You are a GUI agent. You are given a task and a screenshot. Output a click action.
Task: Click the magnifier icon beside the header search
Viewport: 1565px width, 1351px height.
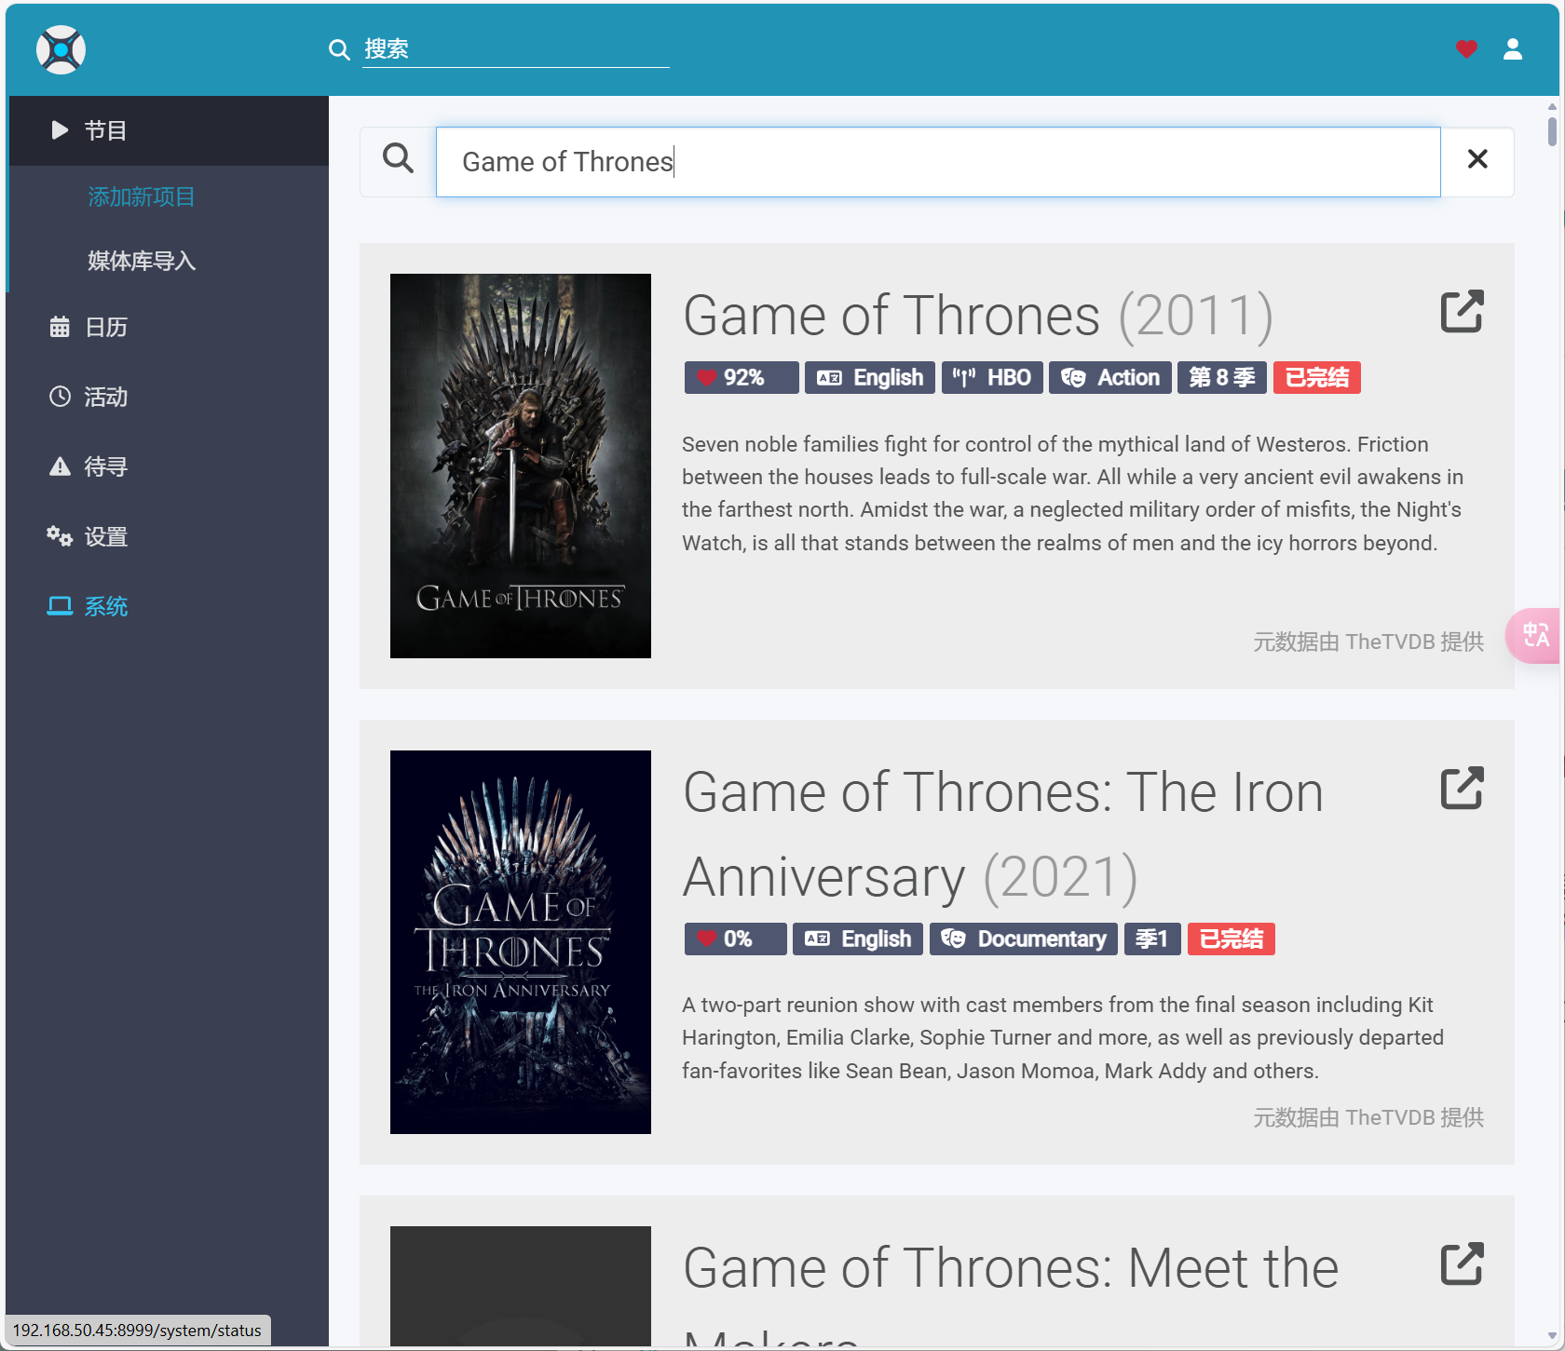click(339, 49)
